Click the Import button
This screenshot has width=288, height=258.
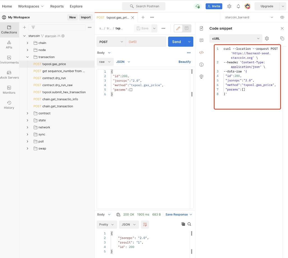(x=86, y=17)
